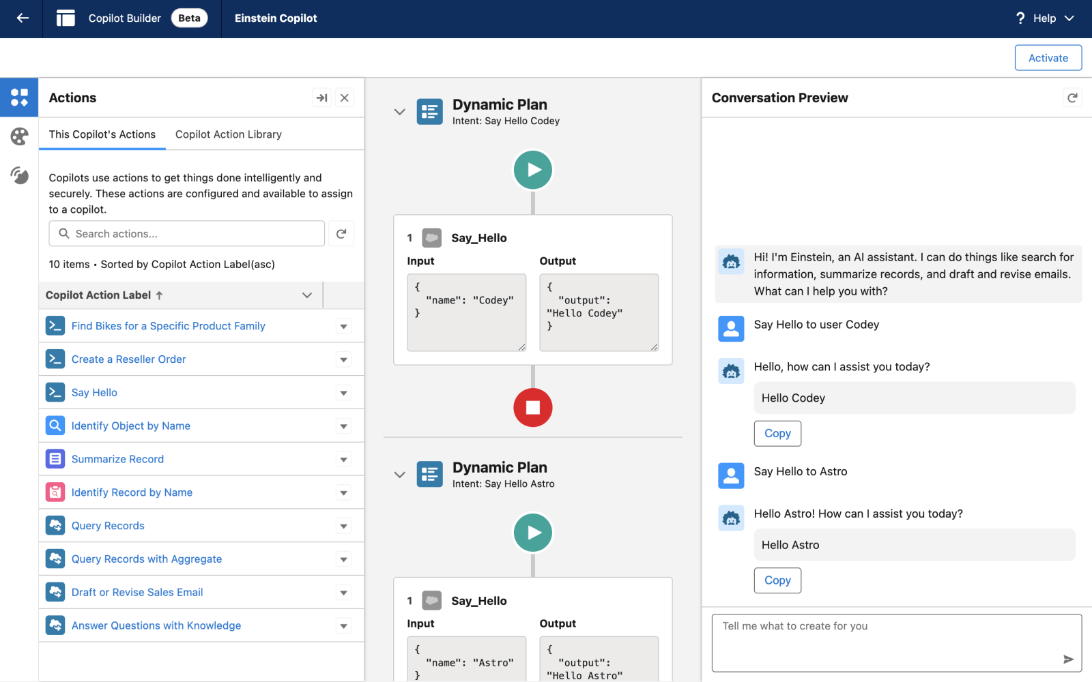Copy the Hello Astro response
1092x682 pixels.
click(777, 580)
